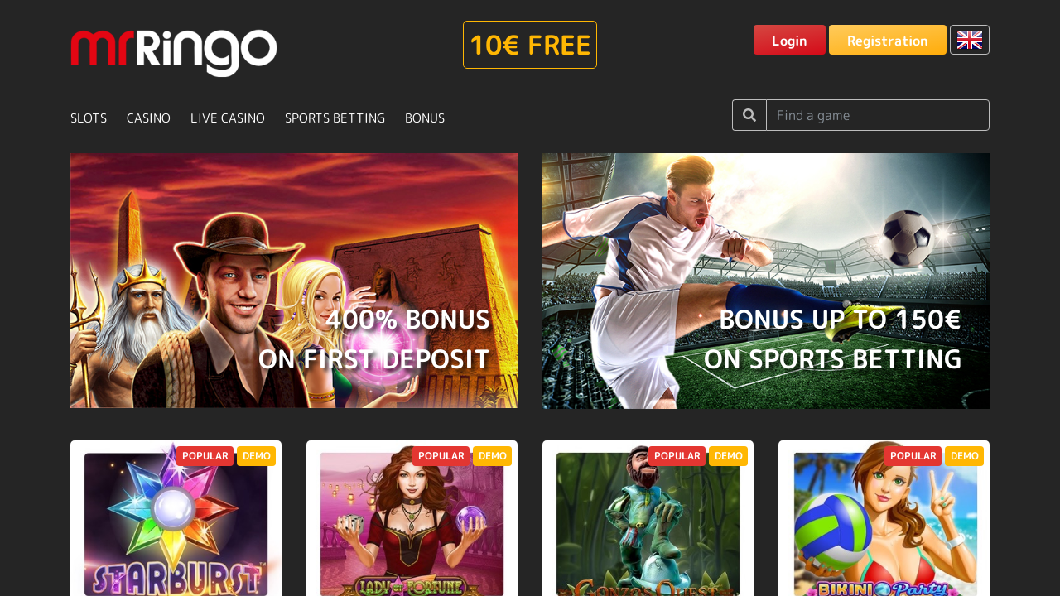Open the sports betting bonus banner

point(766,281)
